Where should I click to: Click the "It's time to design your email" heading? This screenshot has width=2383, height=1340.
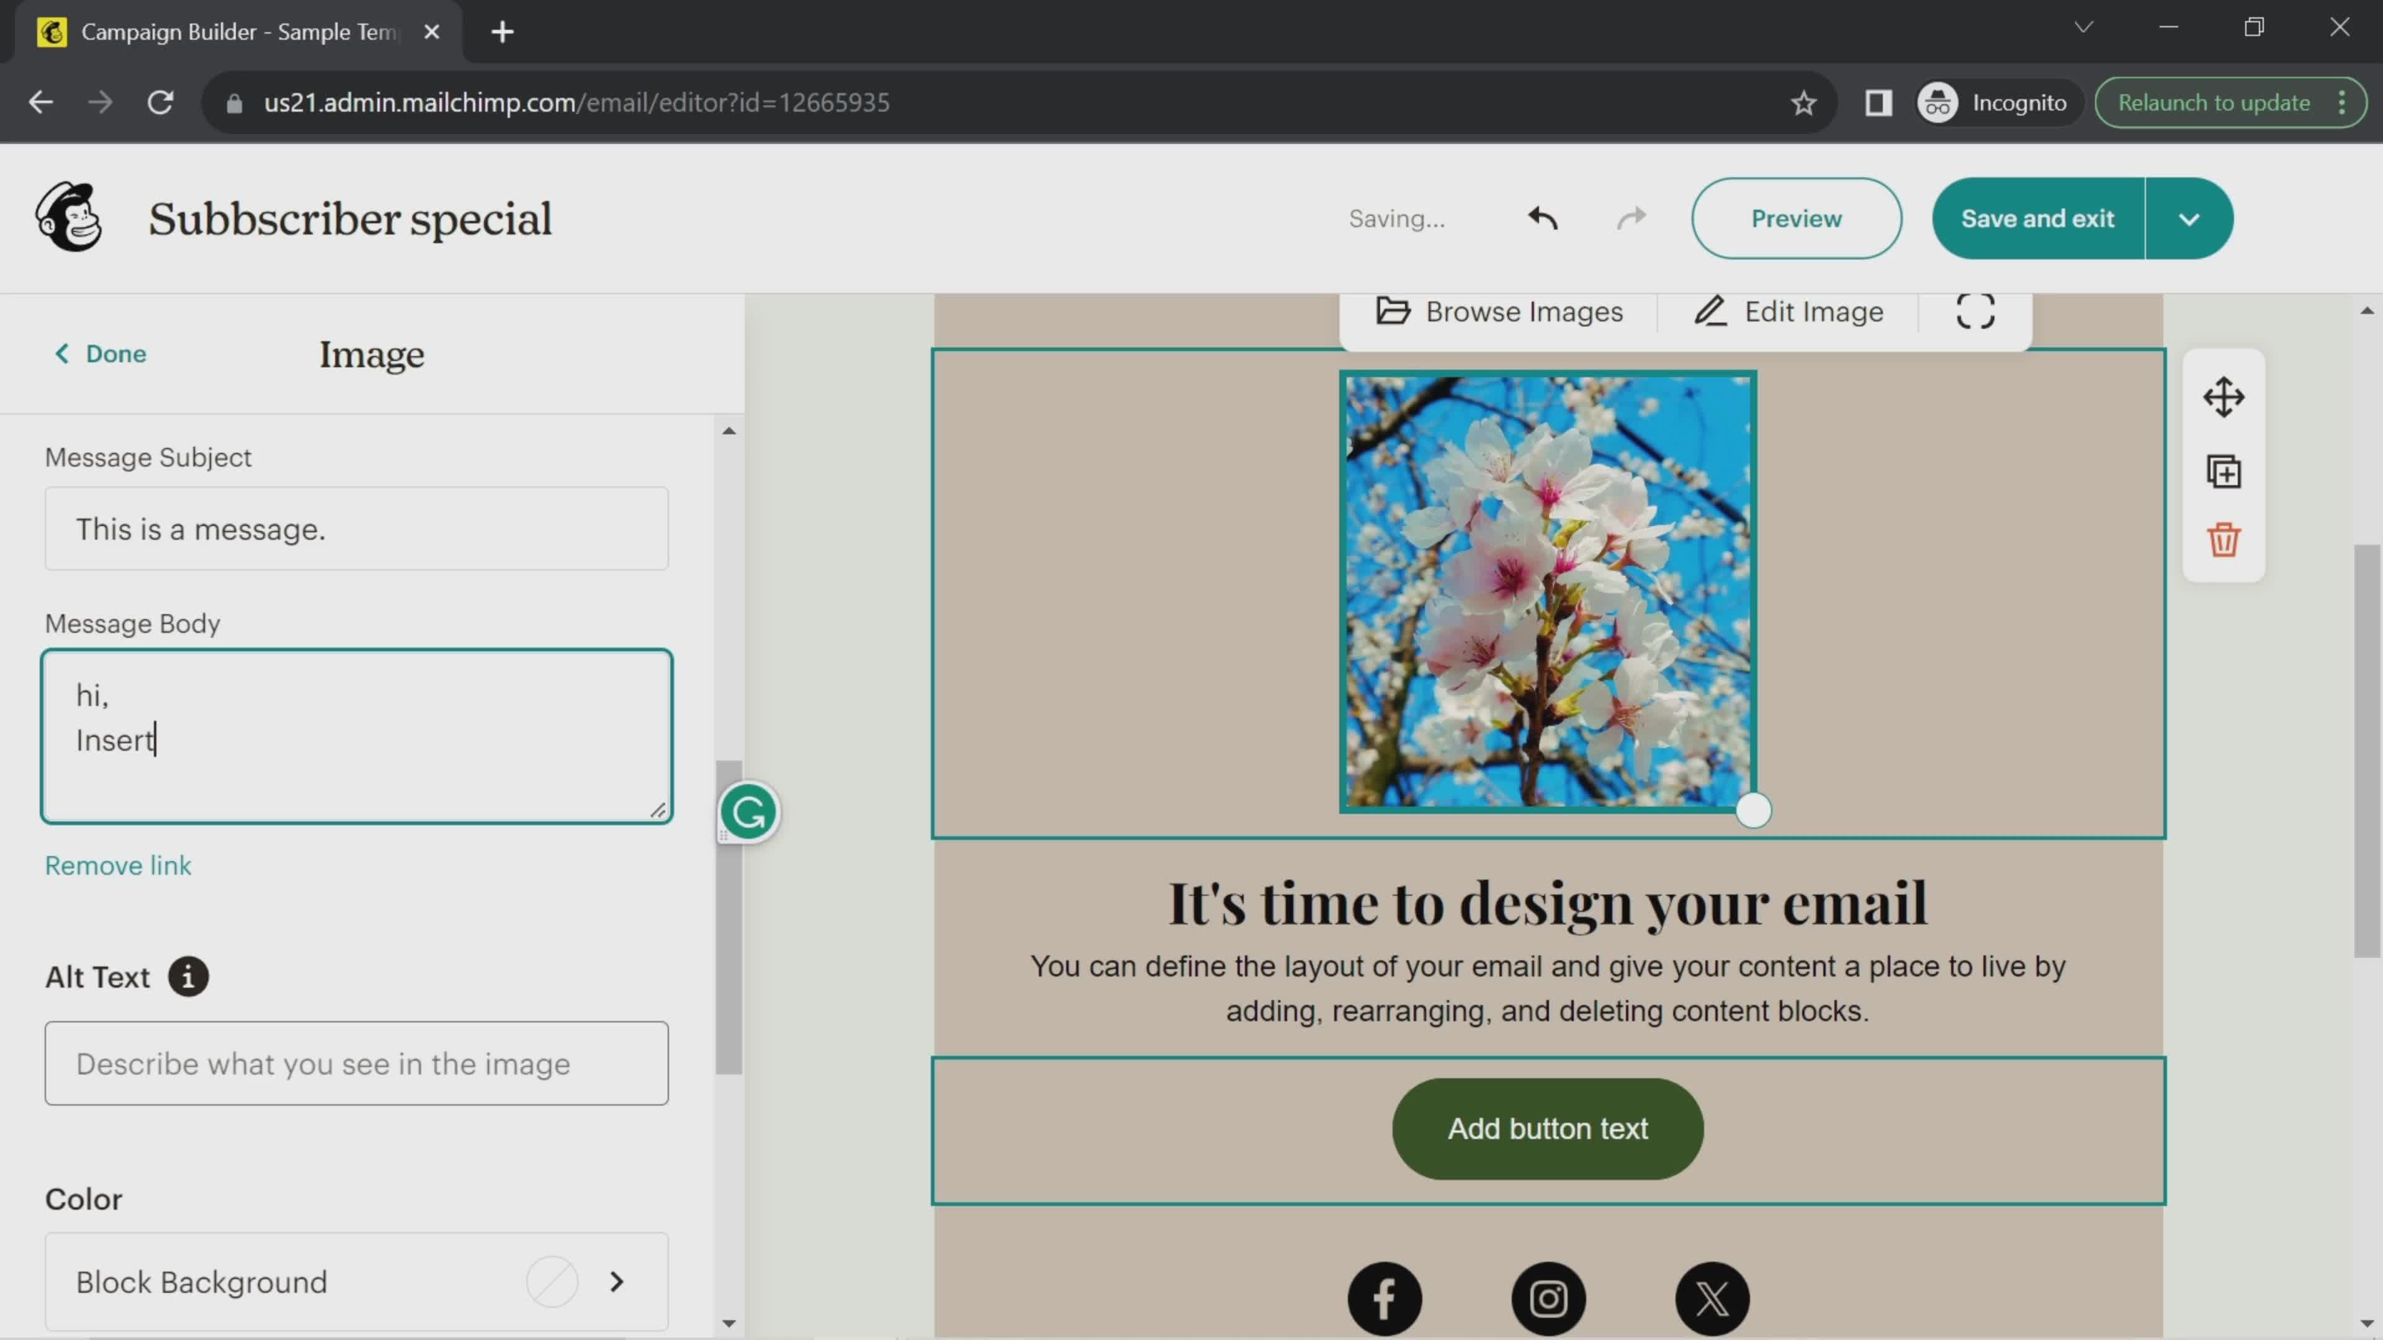click(x=1548, y=903)
